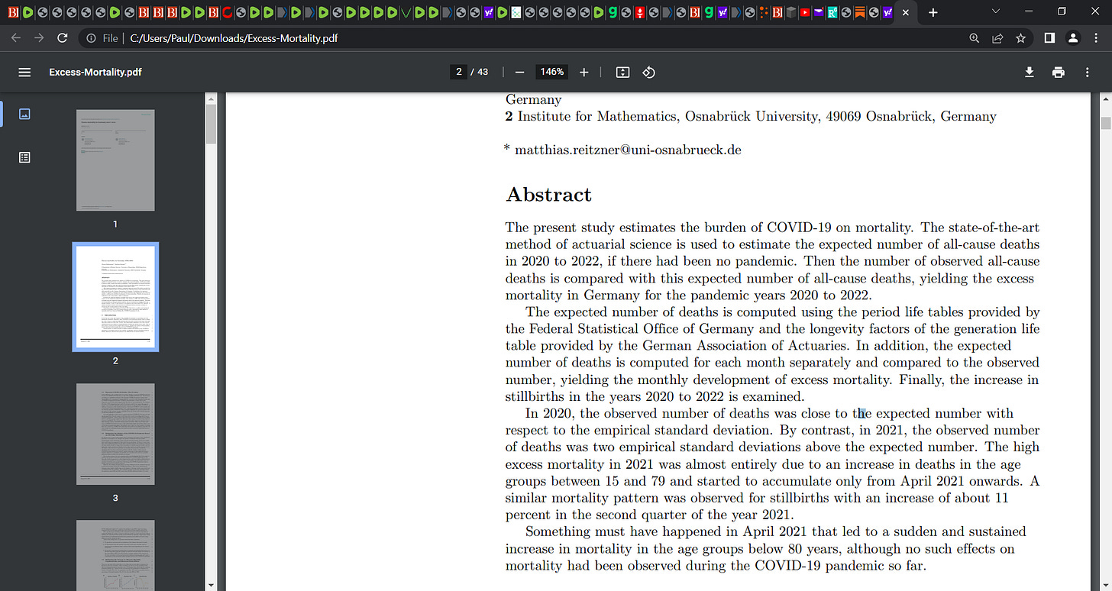
Task: Switch to the gray cube icon tab
Action: 791,13
